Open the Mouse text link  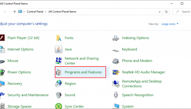13,61
